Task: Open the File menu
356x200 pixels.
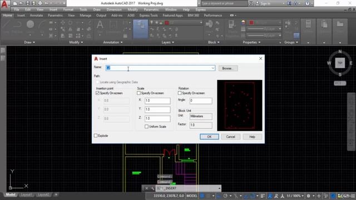Action: (x=17, y=9)
